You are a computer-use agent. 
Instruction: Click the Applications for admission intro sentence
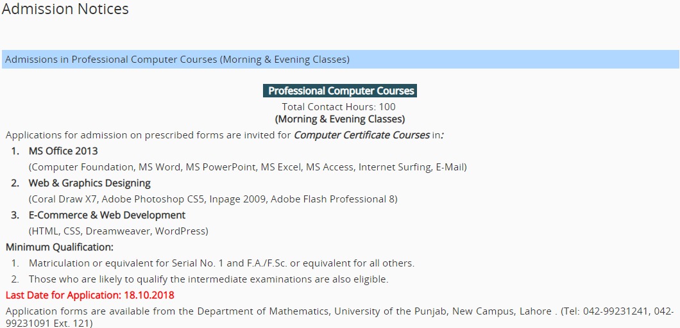coord(225,135)
